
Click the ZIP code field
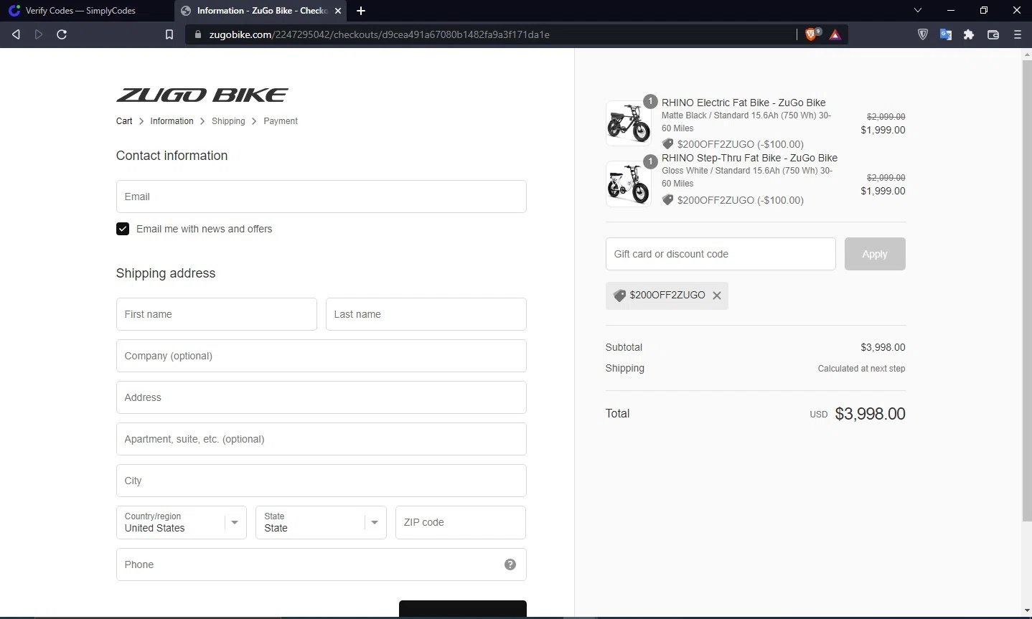(x=461, y=522)
